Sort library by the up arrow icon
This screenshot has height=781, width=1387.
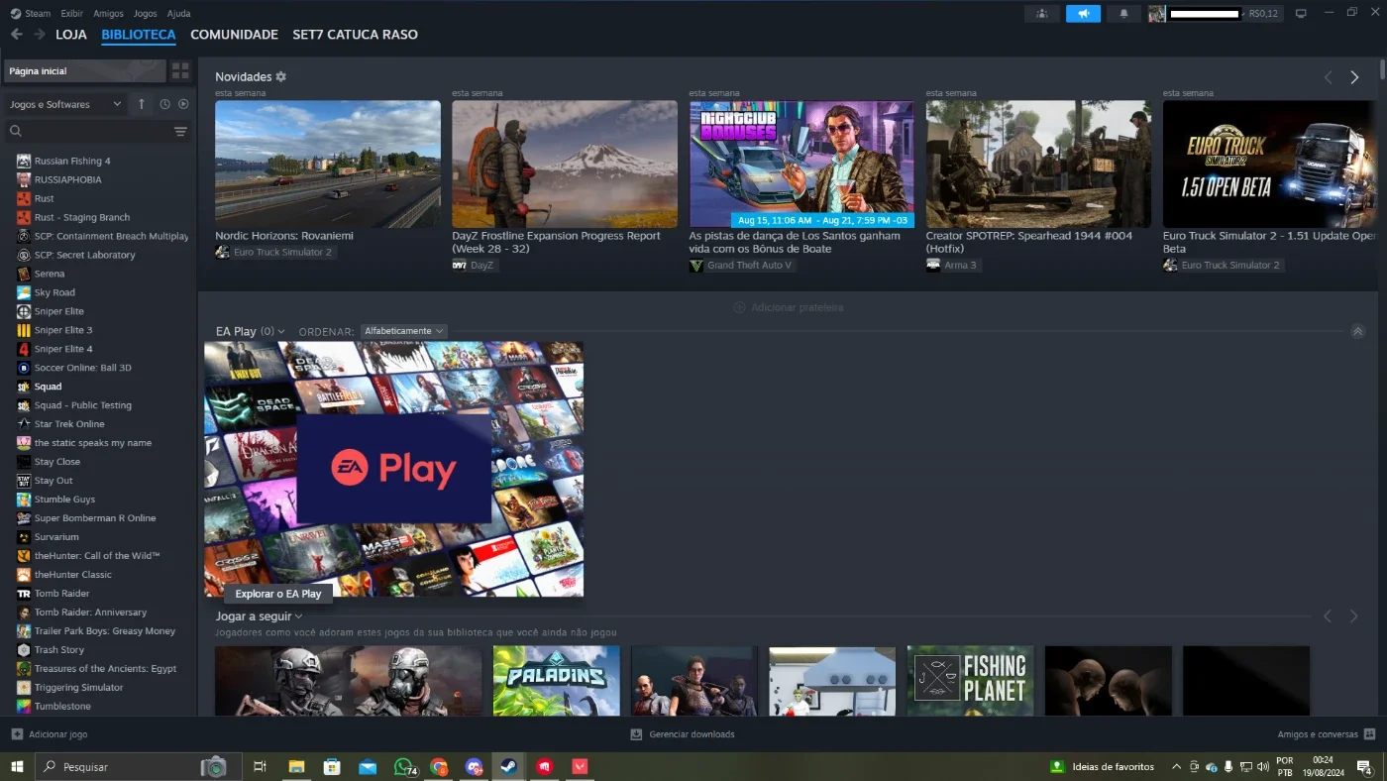pyautogui.click(x=142, y=104)
